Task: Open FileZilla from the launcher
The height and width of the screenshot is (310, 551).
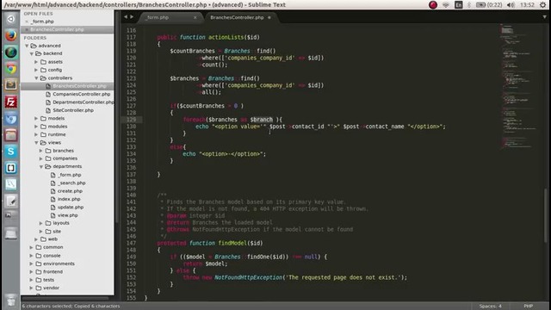Action: (11, 102)
